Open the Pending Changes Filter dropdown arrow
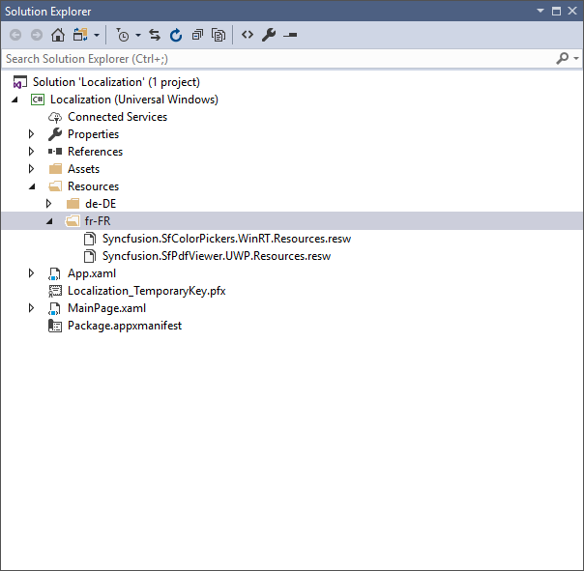This screenshot has width=584, height=571. [138, 36]
